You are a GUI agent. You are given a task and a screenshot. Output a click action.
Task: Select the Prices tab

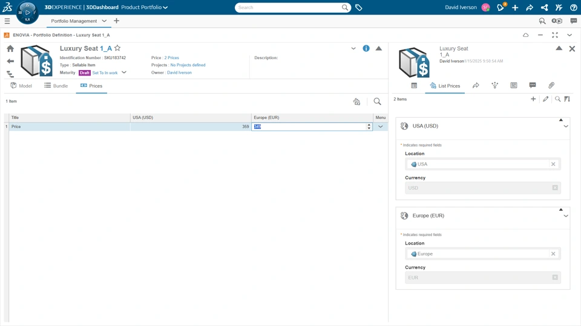coord(91,86)
